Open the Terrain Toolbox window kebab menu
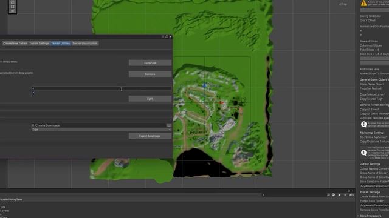The width and height of the screenshot is (389, 218). (163, 36)
